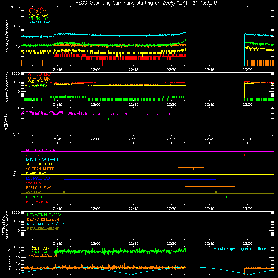Select the FRONT_RATIO yellow legend label
The height and width of the screenshot is (278, 278).
tap(40, 248)
